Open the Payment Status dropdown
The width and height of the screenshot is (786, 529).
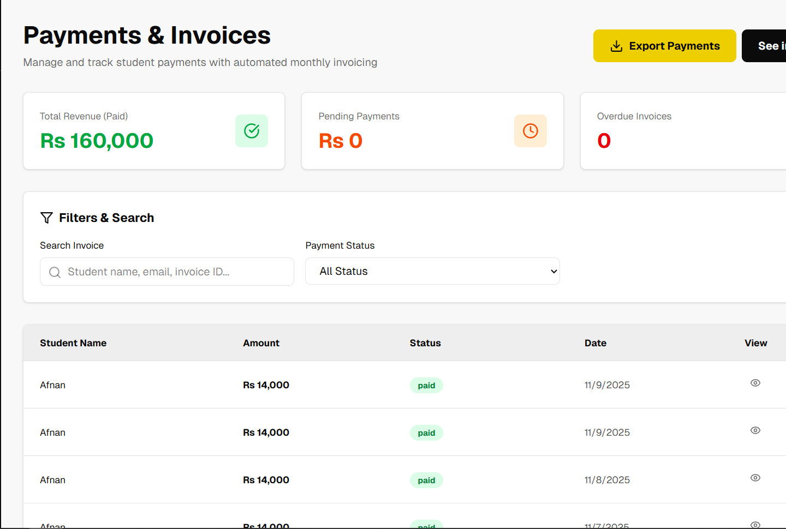pyautogui.click(x=432, y=271)
